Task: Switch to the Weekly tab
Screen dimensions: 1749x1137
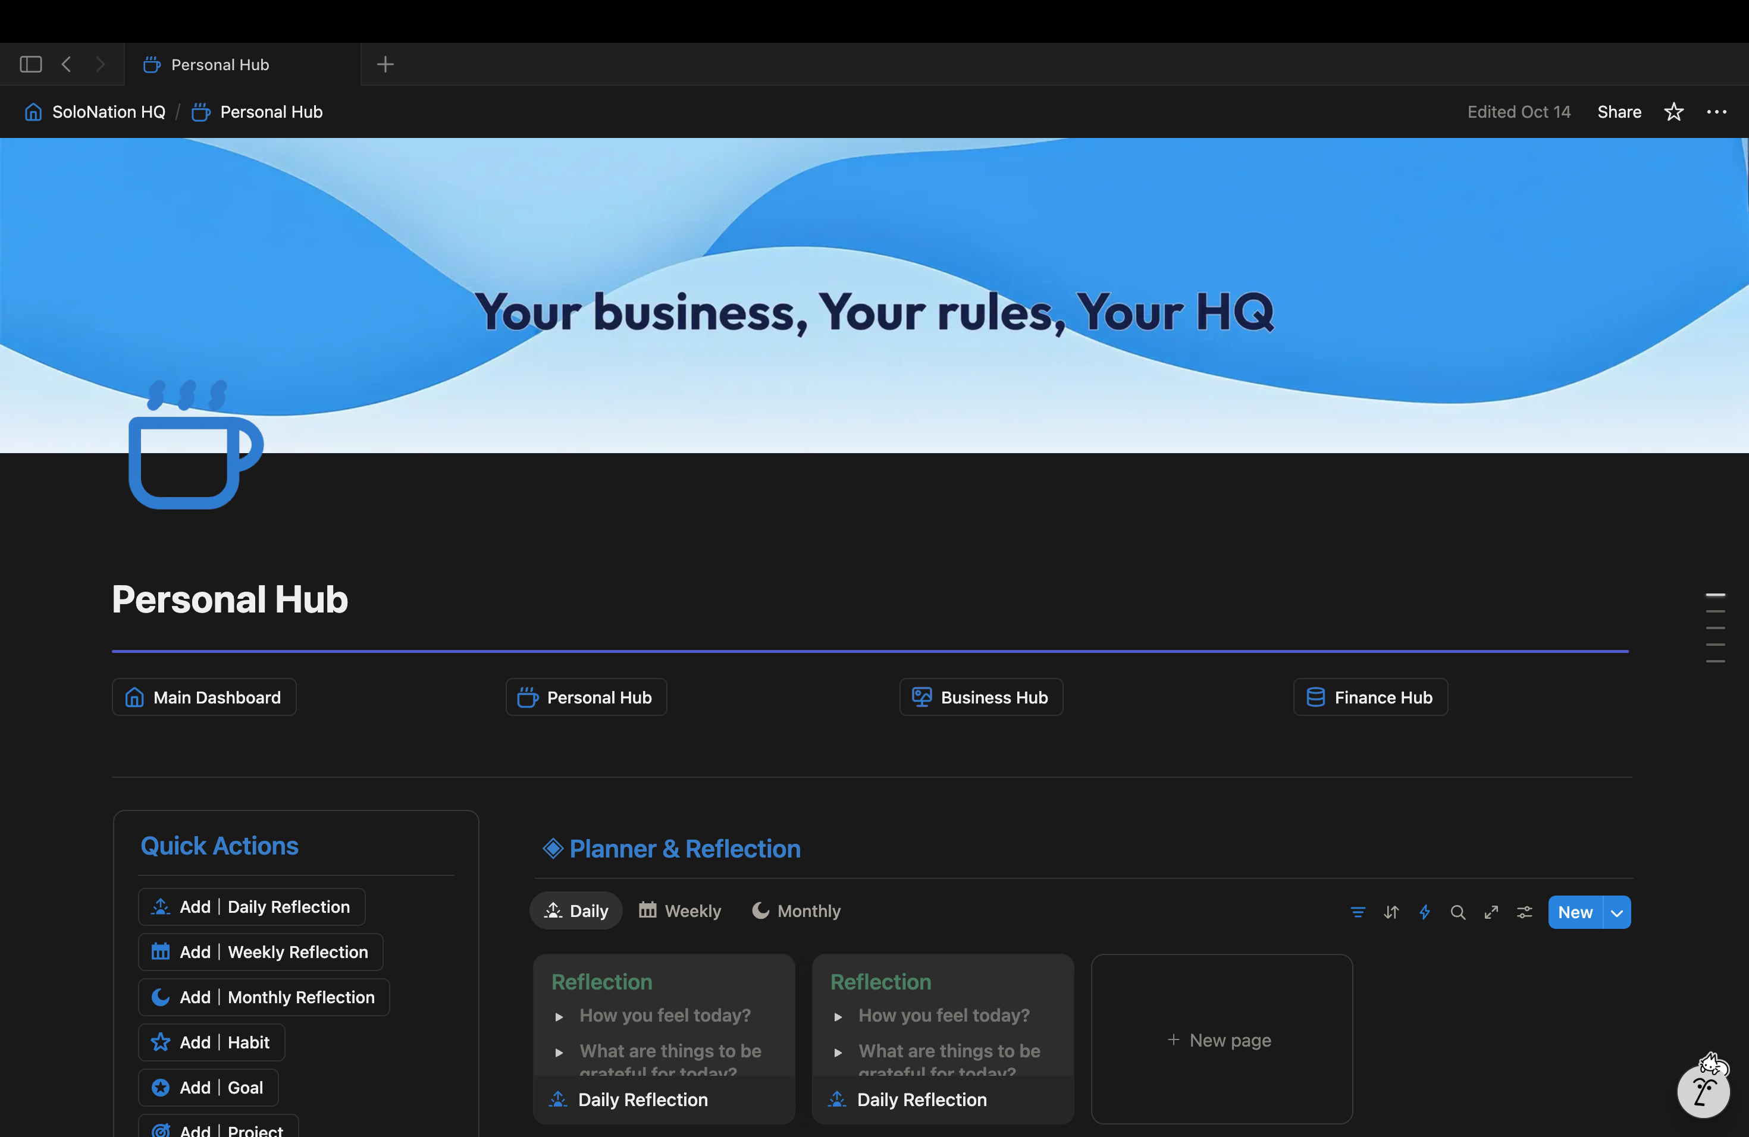Action: click(680, 911)
